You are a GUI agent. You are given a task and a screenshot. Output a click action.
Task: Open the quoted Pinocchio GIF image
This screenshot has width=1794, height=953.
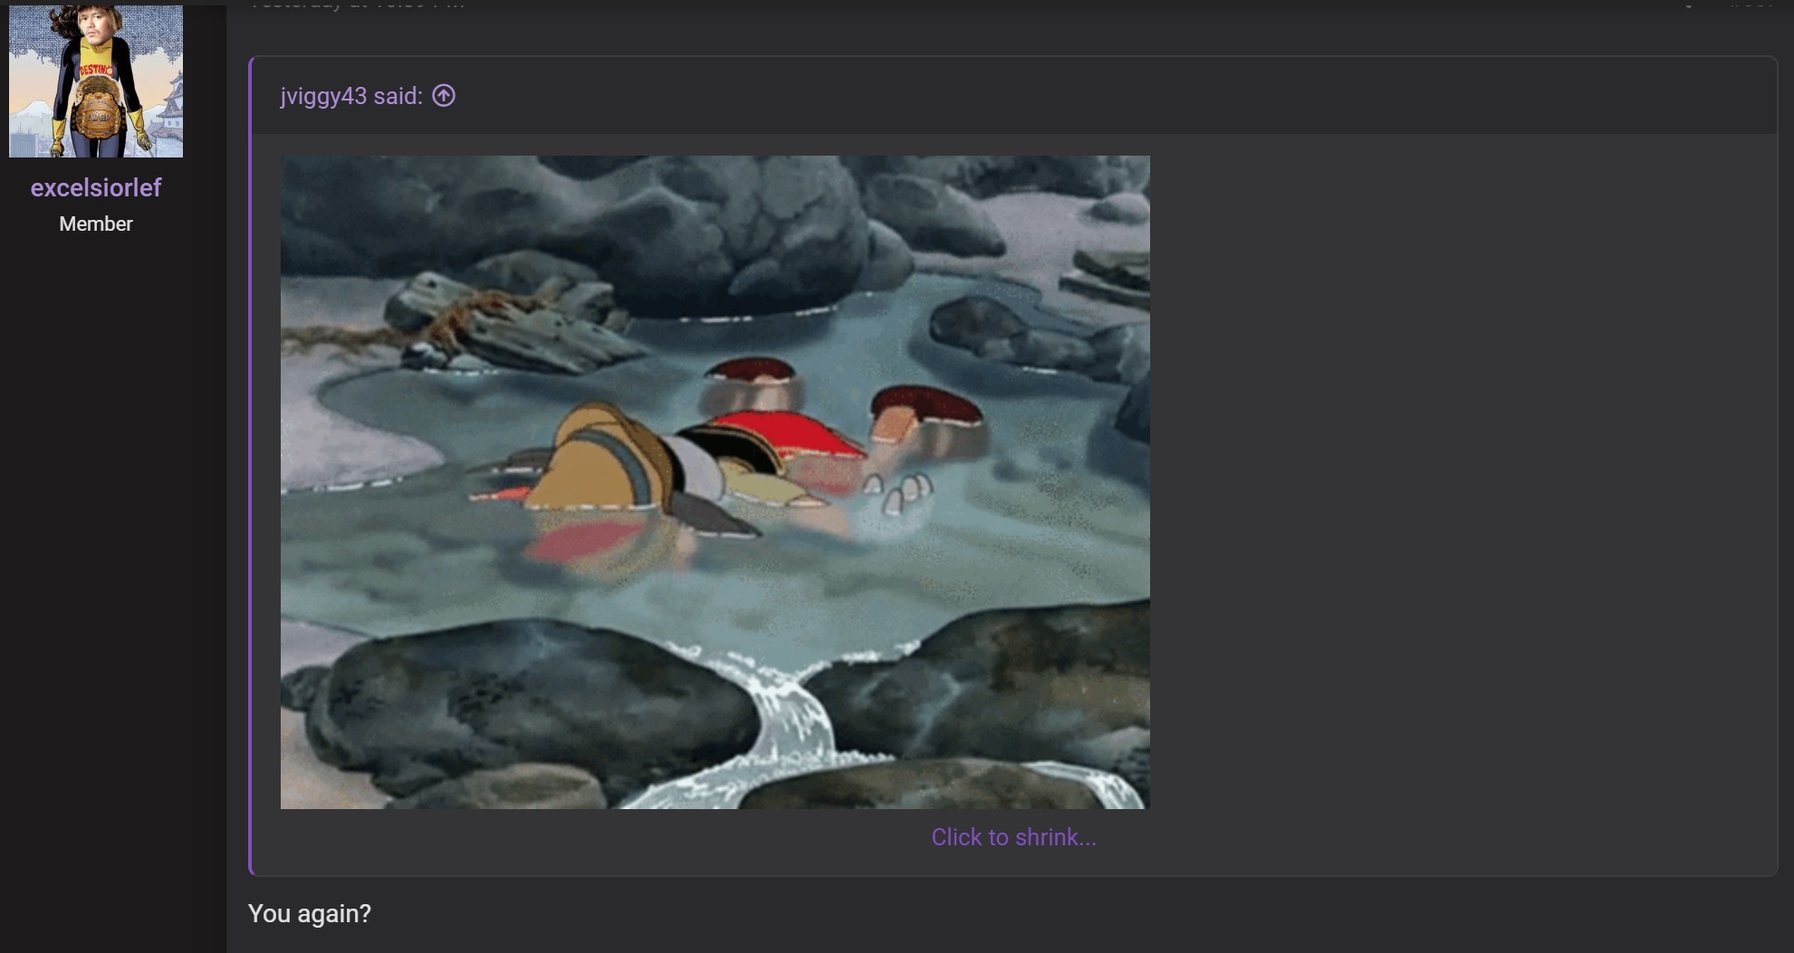715,482
